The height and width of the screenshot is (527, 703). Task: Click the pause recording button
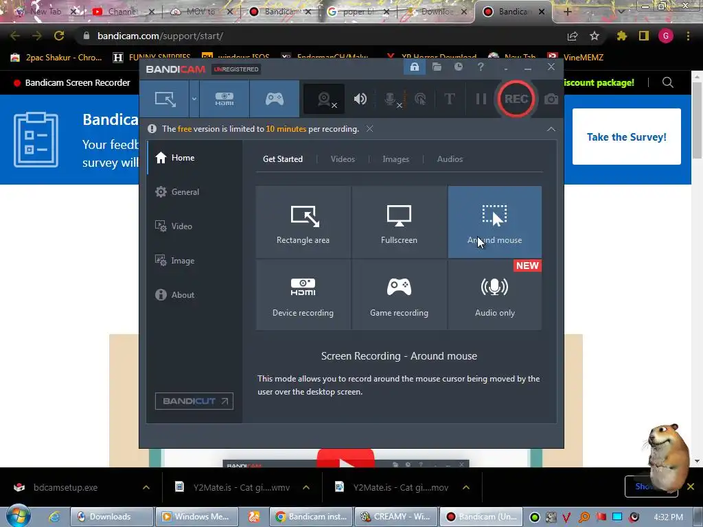tap(481, 99)
